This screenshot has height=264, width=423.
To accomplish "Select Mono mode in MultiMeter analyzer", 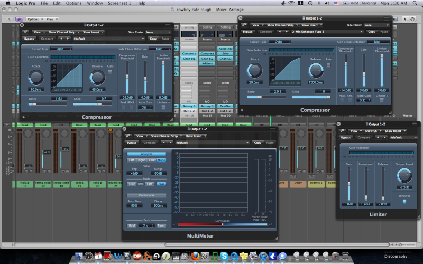I will 161,160.
